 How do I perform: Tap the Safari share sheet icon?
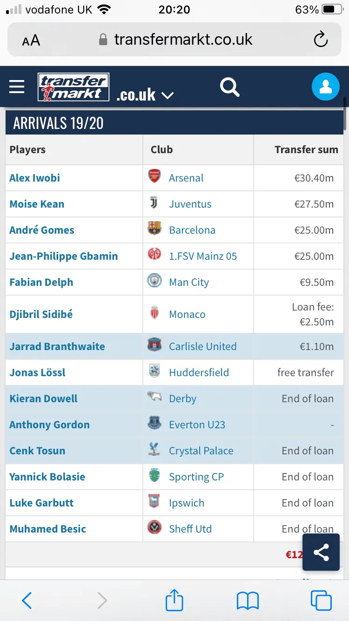click(x=174, y=600)
